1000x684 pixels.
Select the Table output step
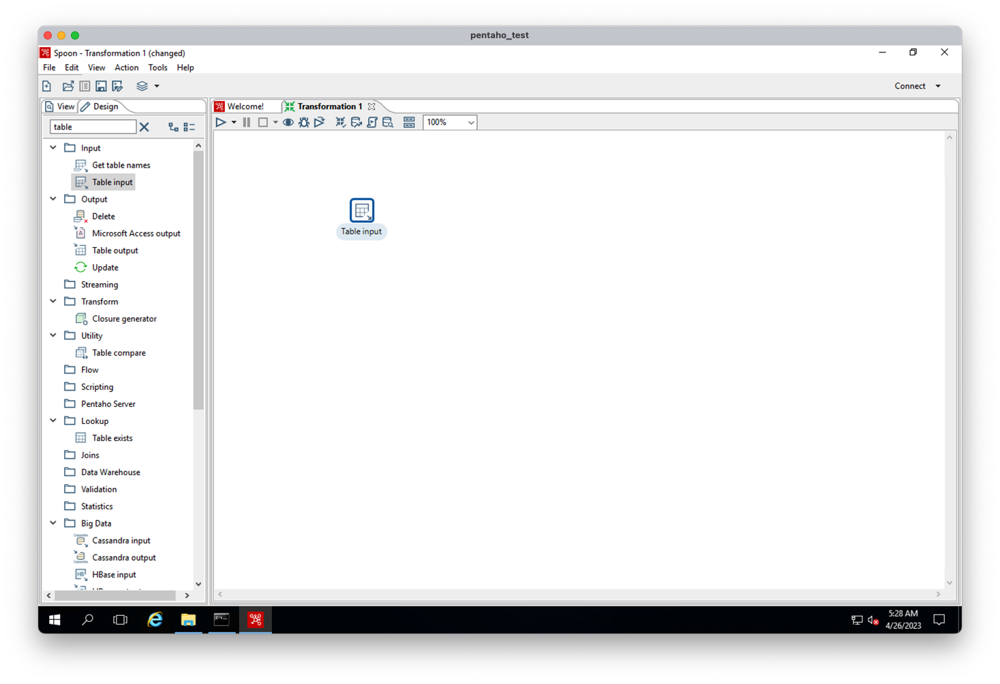106,251
